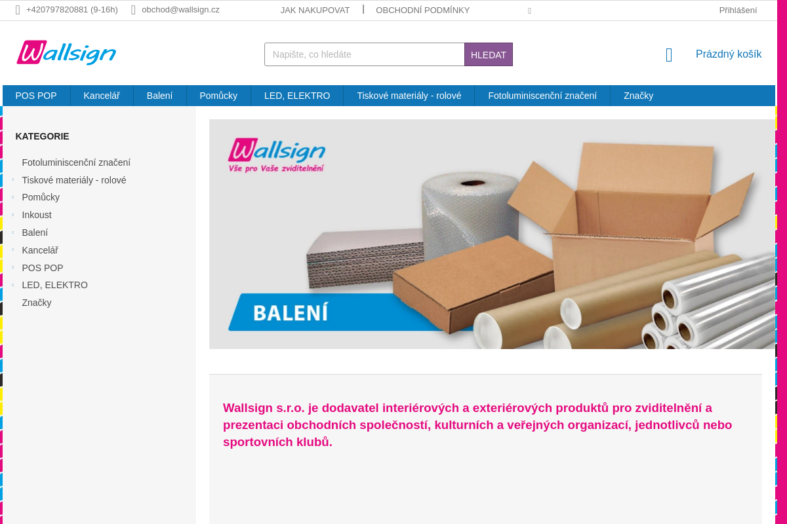787x524 pixels.
Task: Click the HLEDAT search button
Action: [489, 54]
